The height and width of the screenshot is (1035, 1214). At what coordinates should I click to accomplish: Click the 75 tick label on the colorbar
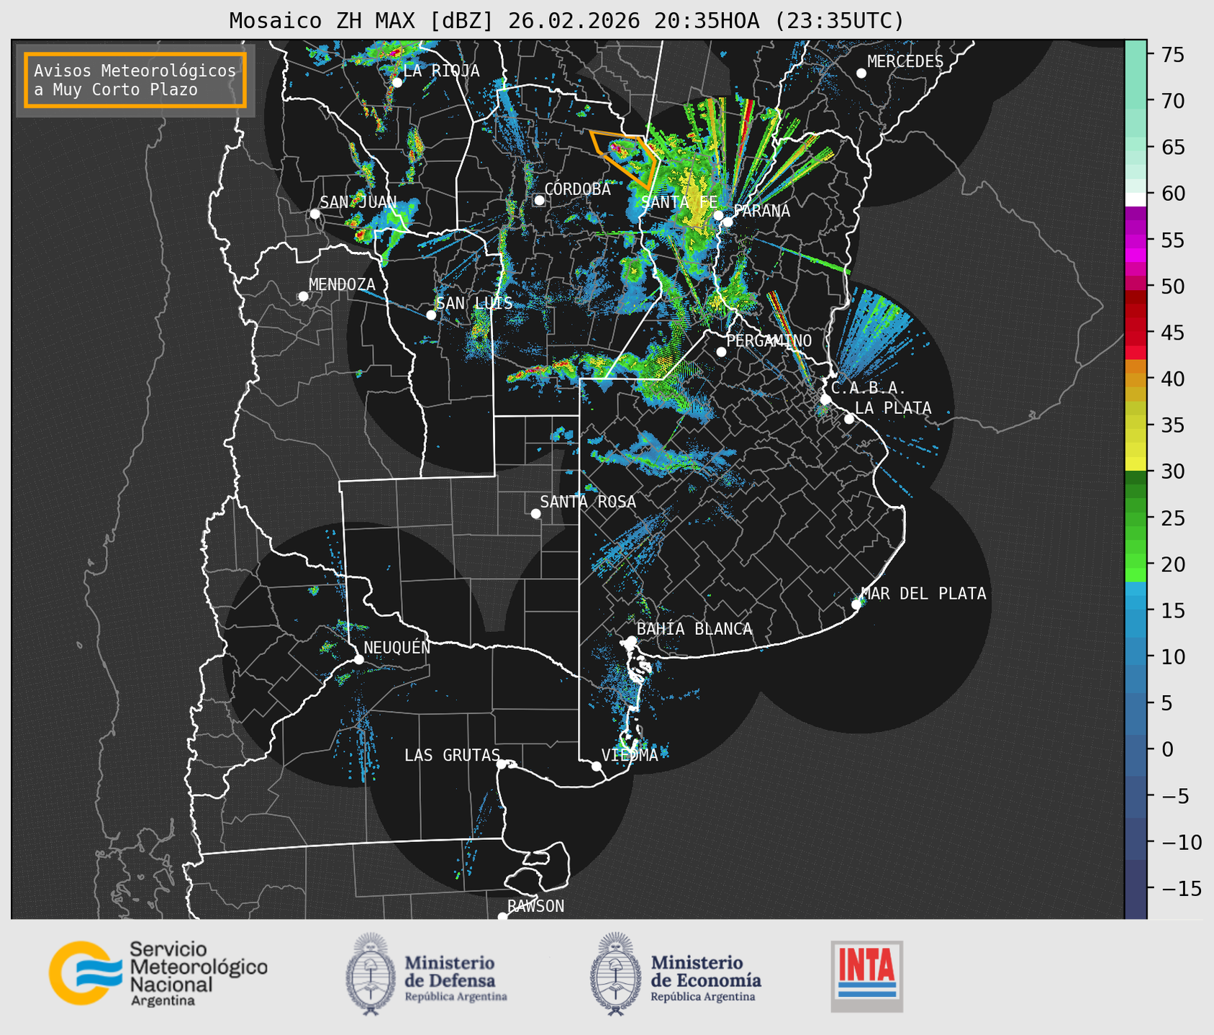tap(1172, 55)
